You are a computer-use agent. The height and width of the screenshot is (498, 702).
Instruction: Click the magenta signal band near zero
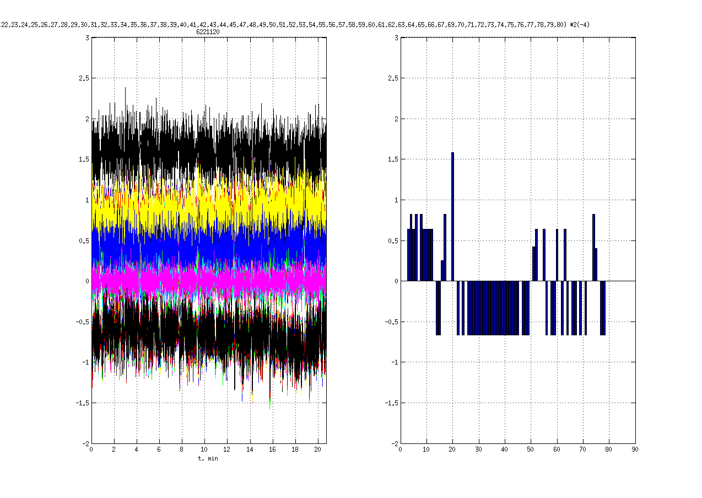[209, 279]
